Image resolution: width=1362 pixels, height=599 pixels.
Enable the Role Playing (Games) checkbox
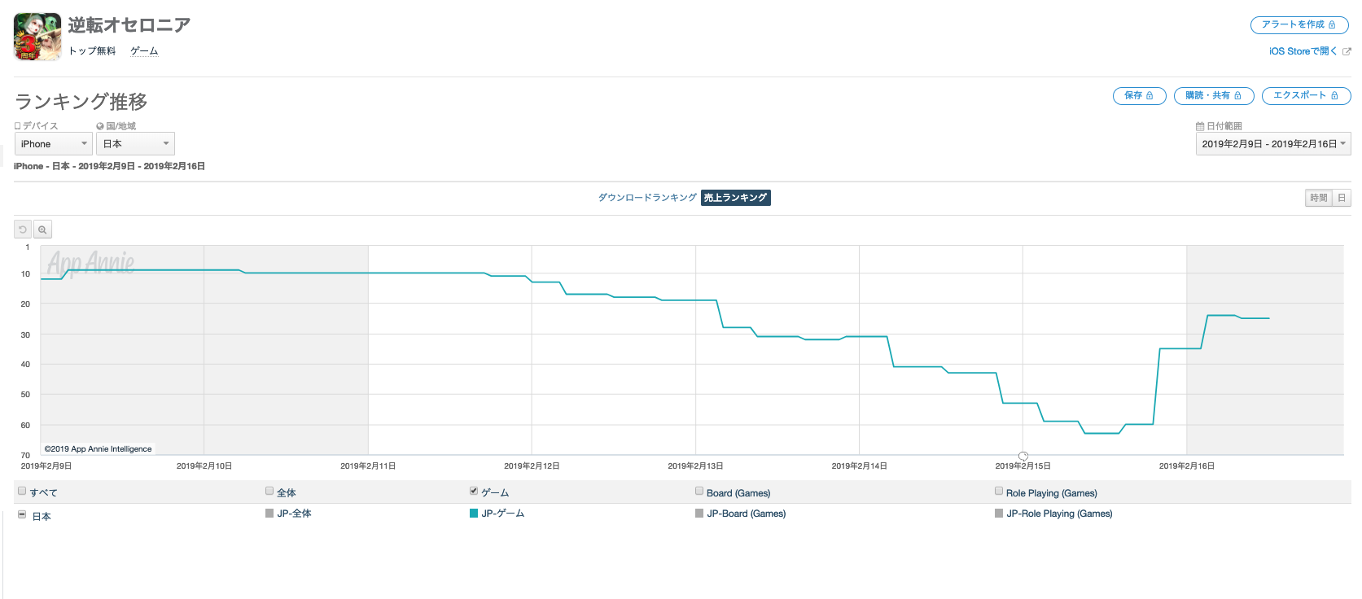tap(999, 491)
